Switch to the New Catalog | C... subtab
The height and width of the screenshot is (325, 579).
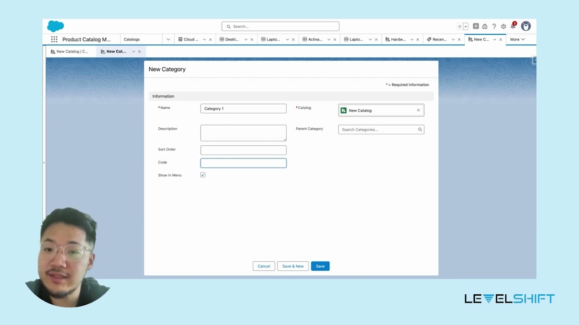(70, 51)
